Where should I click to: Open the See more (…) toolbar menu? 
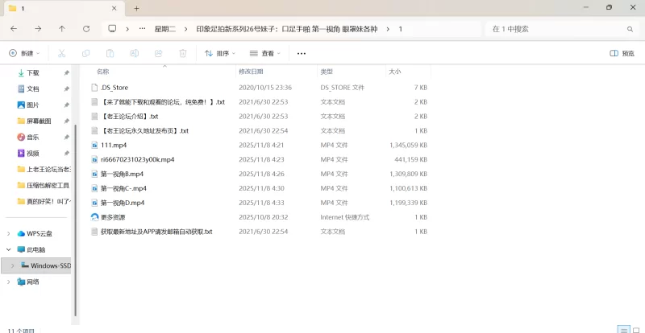[302, 53]
